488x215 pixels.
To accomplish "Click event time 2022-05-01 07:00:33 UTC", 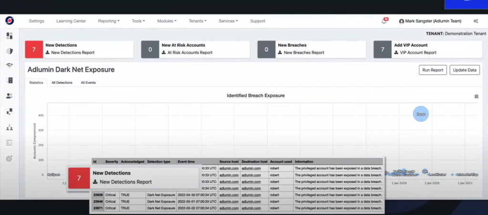I will click(197, 201).
